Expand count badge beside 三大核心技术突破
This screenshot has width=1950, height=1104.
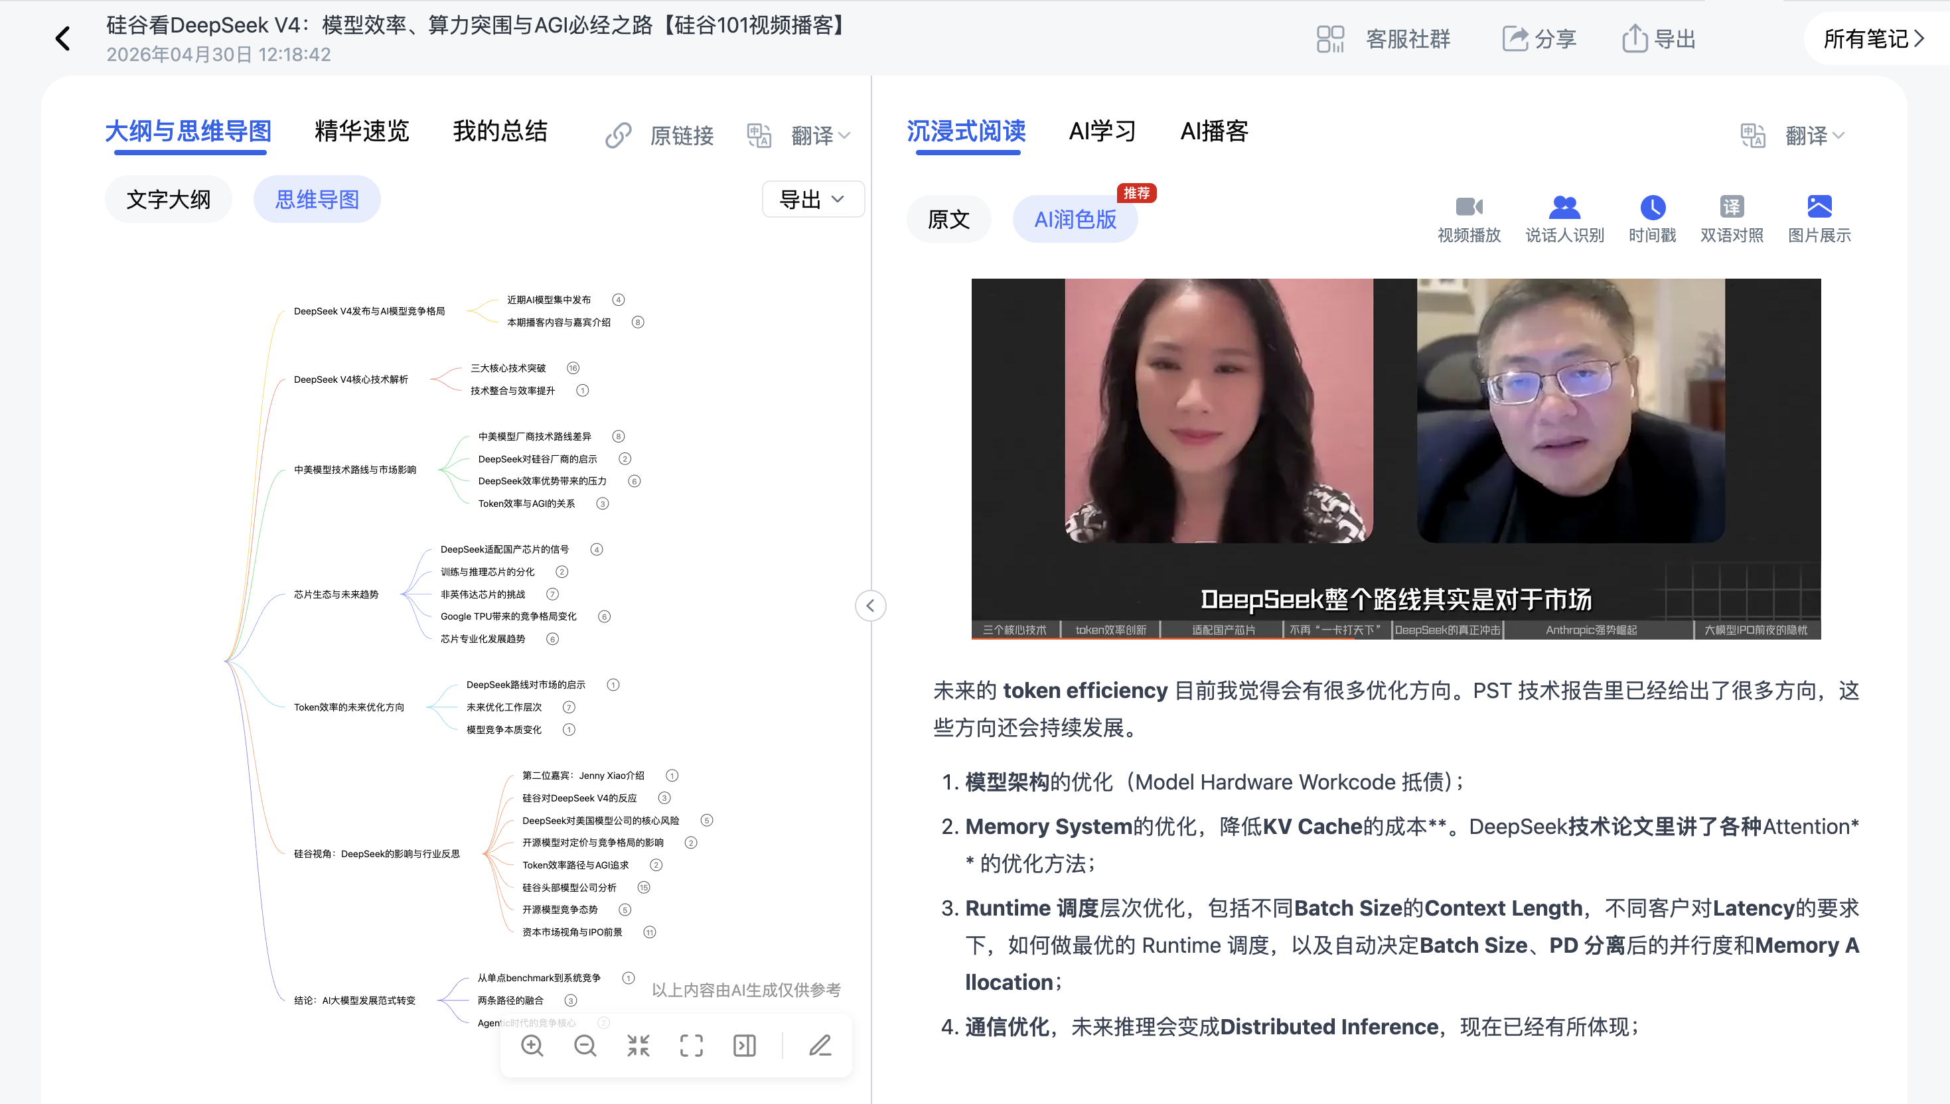click(x=573, y=368)
